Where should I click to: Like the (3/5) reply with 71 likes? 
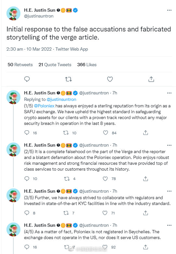click(105, 213)
